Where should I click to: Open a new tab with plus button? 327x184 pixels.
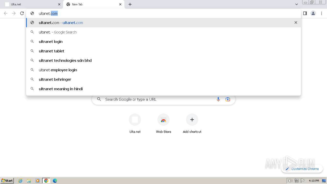tap(130, 4)
